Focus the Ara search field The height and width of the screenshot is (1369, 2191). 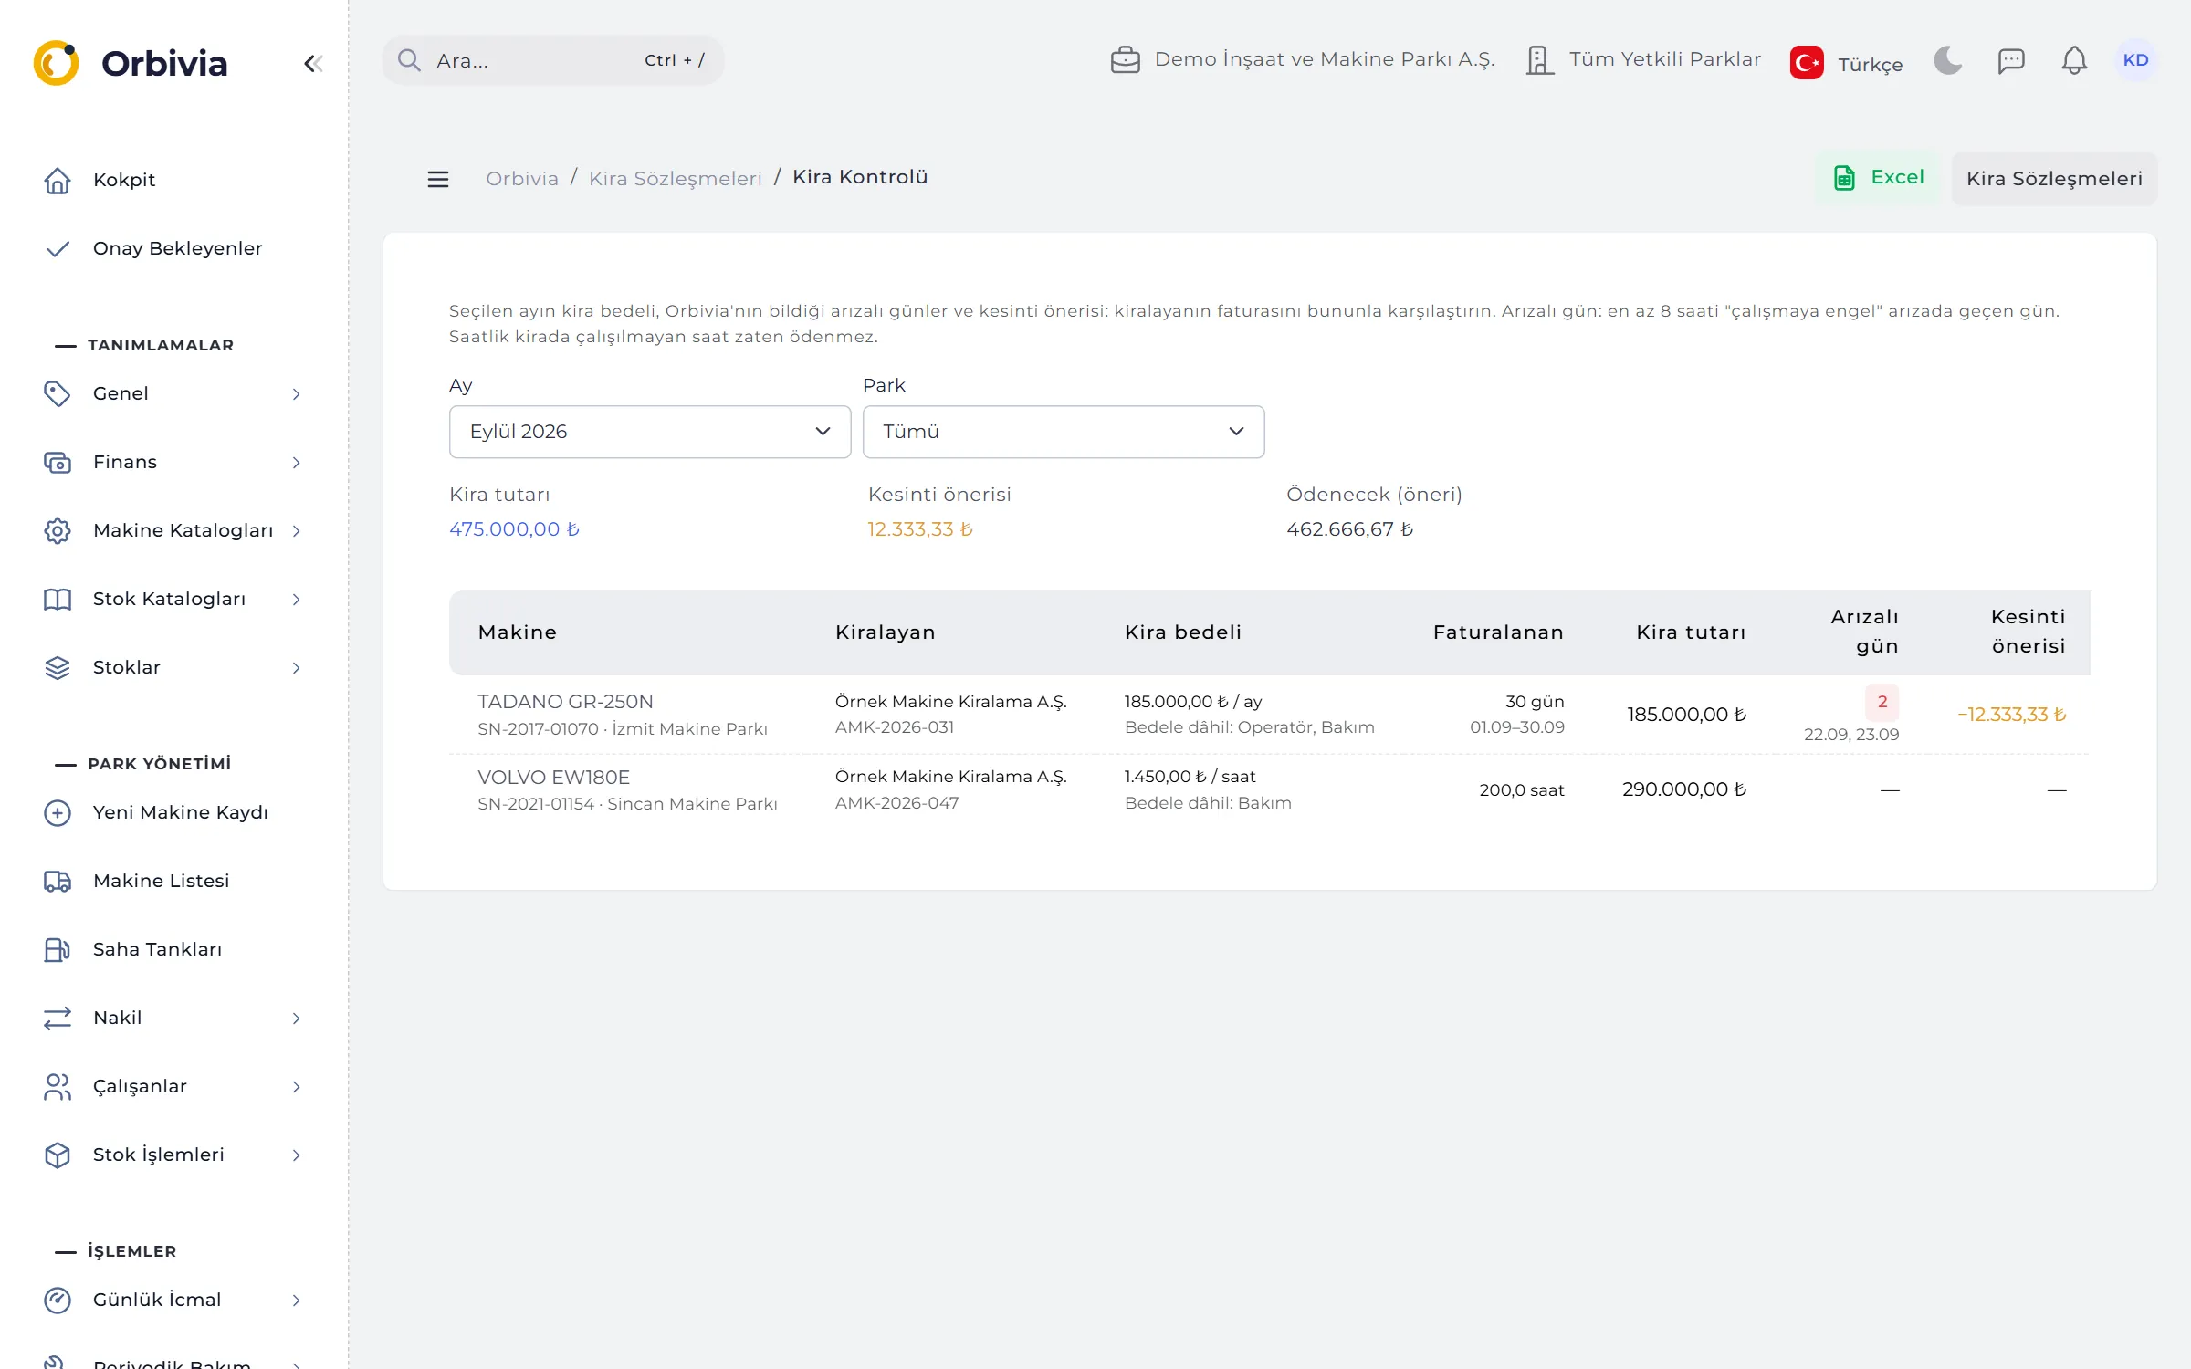click(553, 60)
